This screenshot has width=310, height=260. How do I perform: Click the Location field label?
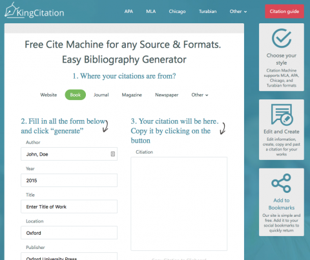point(35,221)
